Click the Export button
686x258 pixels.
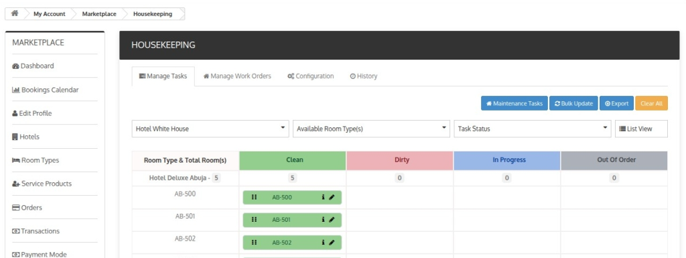(x=616, y=104)
